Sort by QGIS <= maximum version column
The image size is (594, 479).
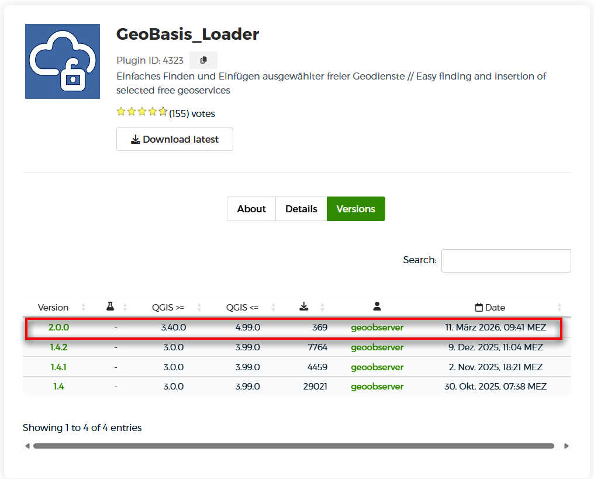click(x=242, y=307)
